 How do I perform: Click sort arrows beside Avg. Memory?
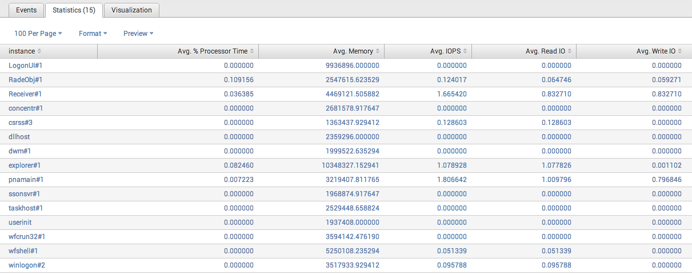pyautogui.click(x=378, y=51)
